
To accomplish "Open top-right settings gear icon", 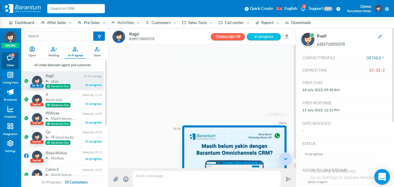I will (387, 9).
